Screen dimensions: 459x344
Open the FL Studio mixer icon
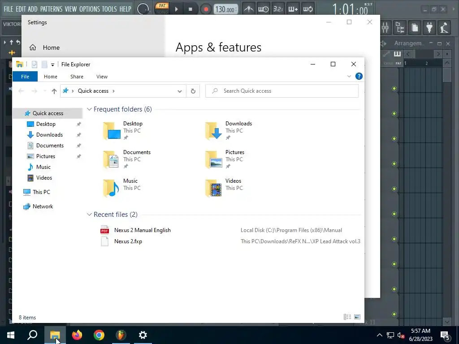pyautogui.click(x=385, y=28)
